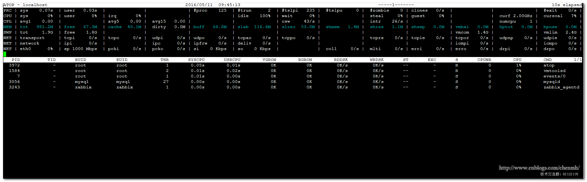The height and width of the screenshot is (182, 587).
Task: Click the 'ATOP - localhost' title text
Action: click(25, 5)
